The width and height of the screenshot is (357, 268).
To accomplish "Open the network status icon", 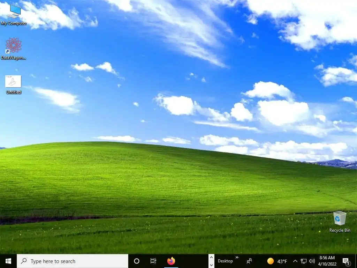I will 304,261.
